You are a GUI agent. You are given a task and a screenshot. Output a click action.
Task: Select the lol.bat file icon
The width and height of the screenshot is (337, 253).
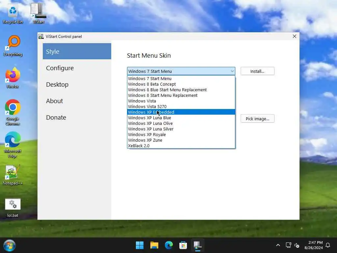pos(13,208)
